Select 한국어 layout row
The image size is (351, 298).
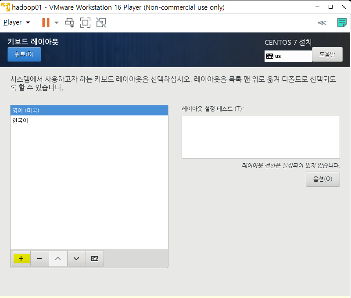[x=89, y=121]
